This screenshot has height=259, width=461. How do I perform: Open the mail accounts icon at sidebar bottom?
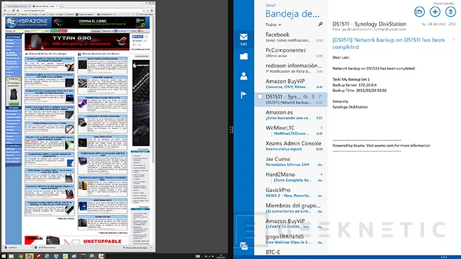244,246
